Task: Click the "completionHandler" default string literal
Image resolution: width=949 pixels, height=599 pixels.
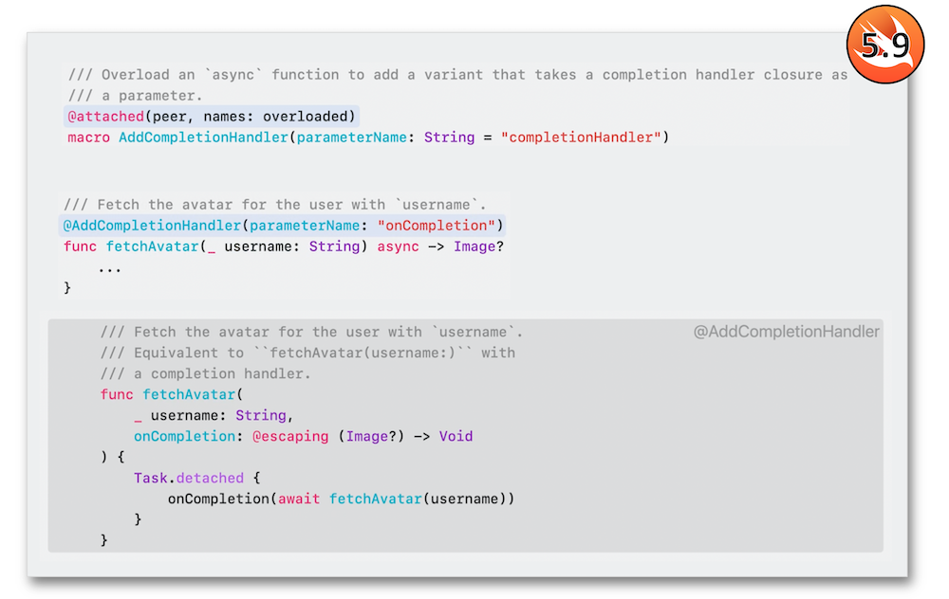Action: (x=581, y=137)
